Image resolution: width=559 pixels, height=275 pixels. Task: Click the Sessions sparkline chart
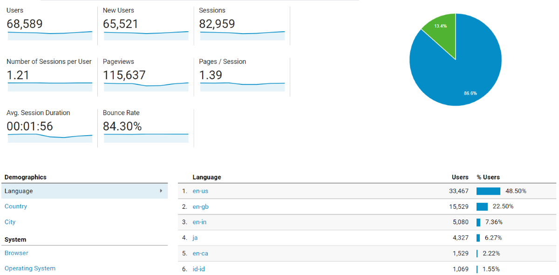tap(242, 35)
